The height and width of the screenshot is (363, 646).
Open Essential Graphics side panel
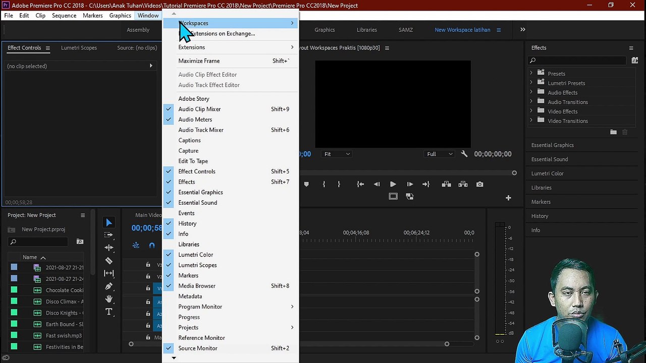click(553, 145)
